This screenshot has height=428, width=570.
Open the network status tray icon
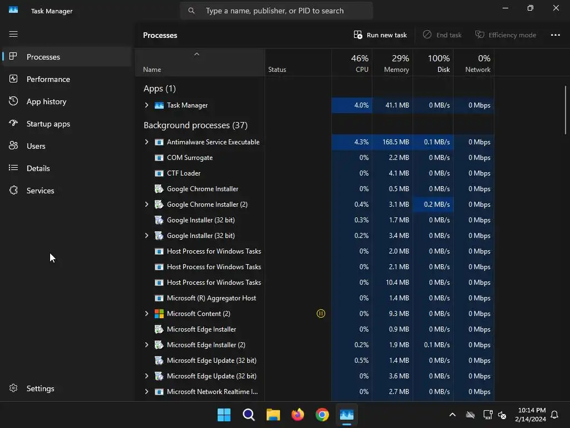point(488,415)
